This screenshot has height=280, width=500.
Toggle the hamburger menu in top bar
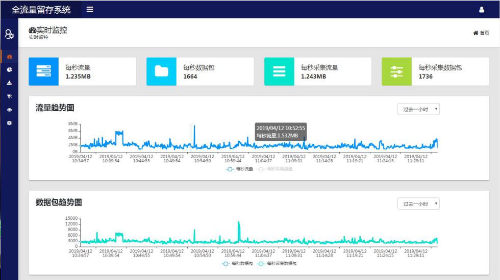tap(90, 9)
